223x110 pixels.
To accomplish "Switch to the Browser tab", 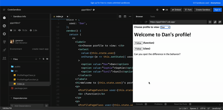I will (139, 17).
